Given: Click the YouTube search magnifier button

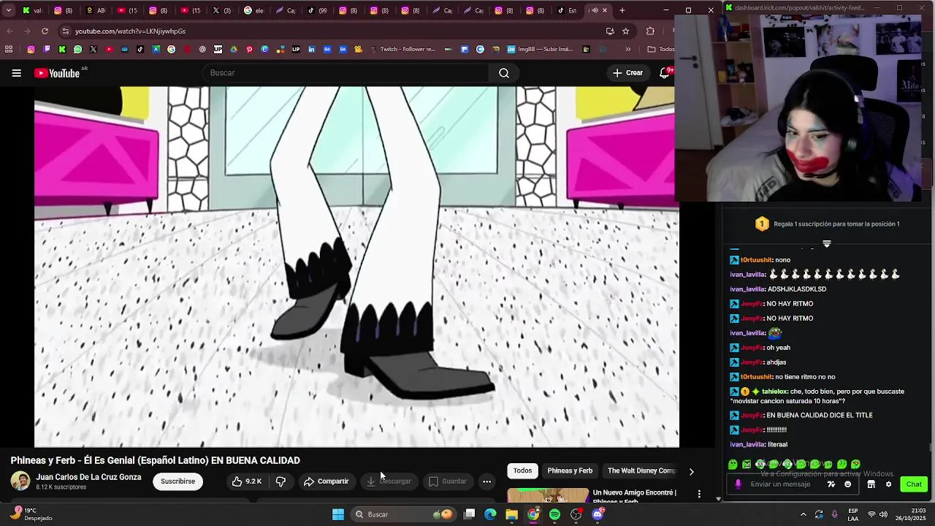Looking at the screenshot, I should tap(504, 73).
